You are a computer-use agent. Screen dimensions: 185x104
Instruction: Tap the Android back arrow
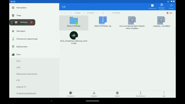(51, 101)
